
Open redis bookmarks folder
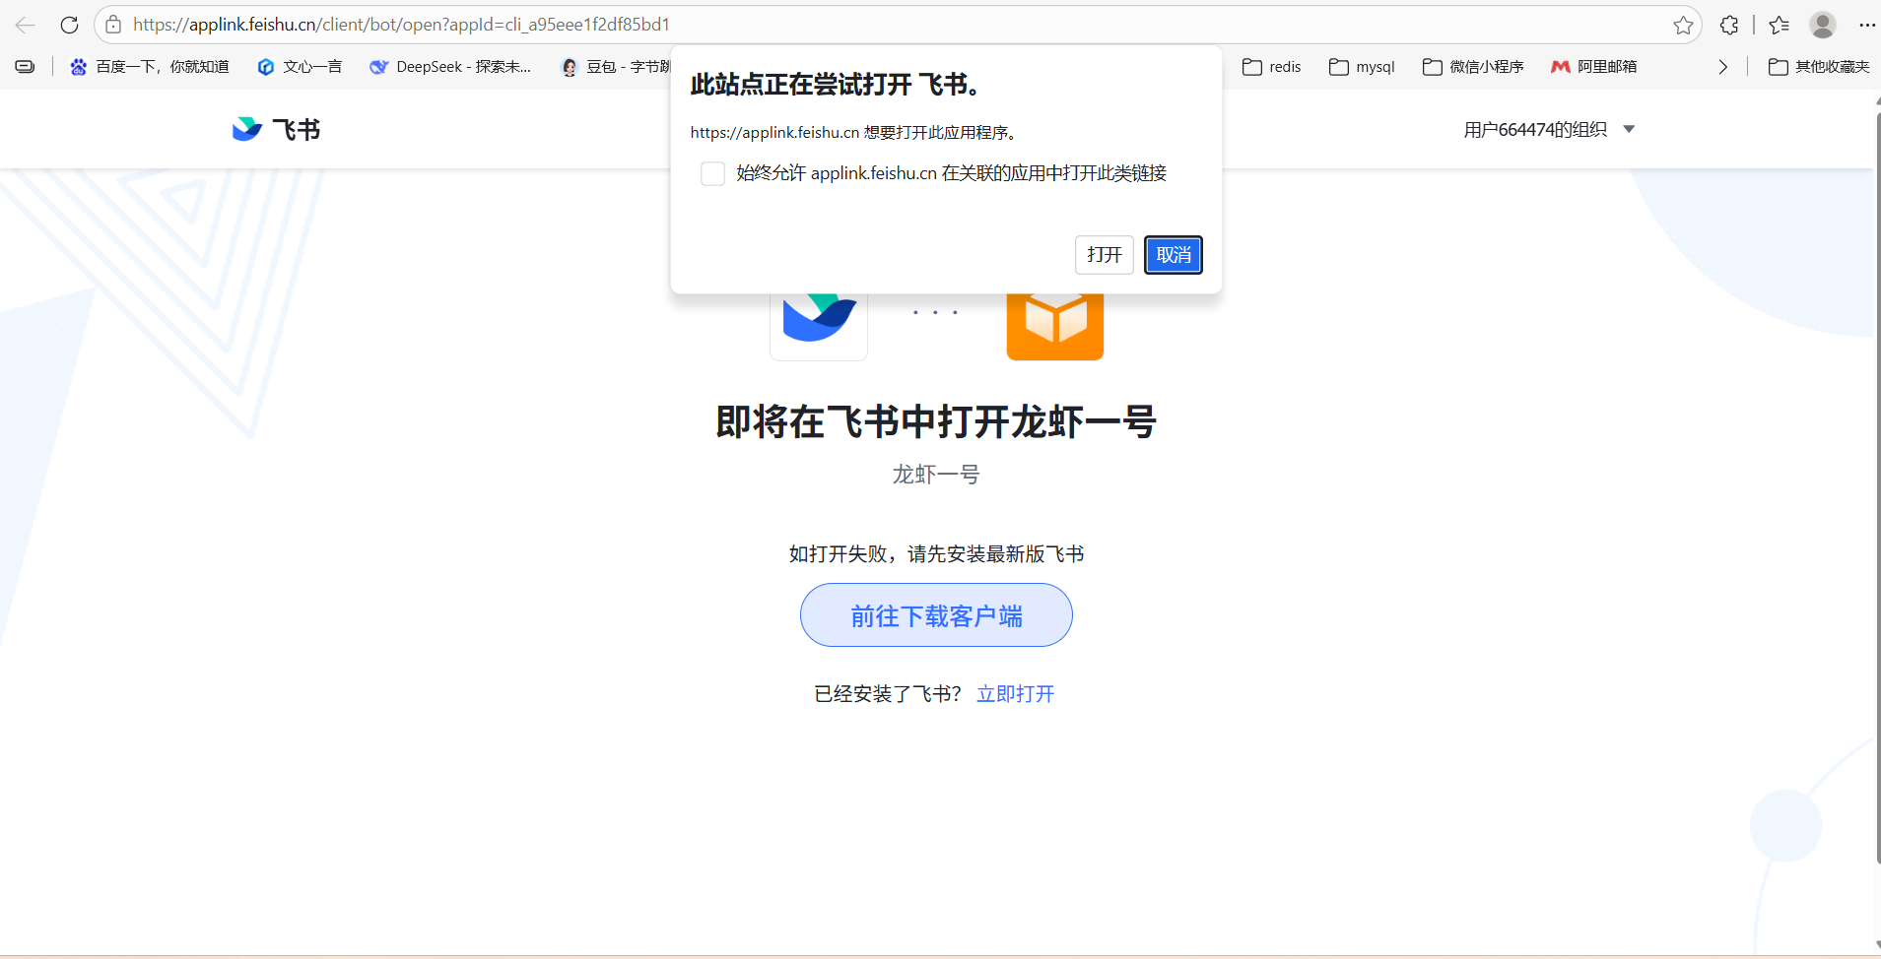(x=1272, y=67)
